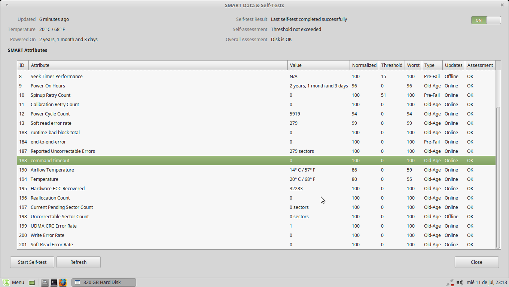Image resolution: width=509 pixels, height=287 pixels.
Task: Launch the file manager from the panel
Action: point(45,283)
